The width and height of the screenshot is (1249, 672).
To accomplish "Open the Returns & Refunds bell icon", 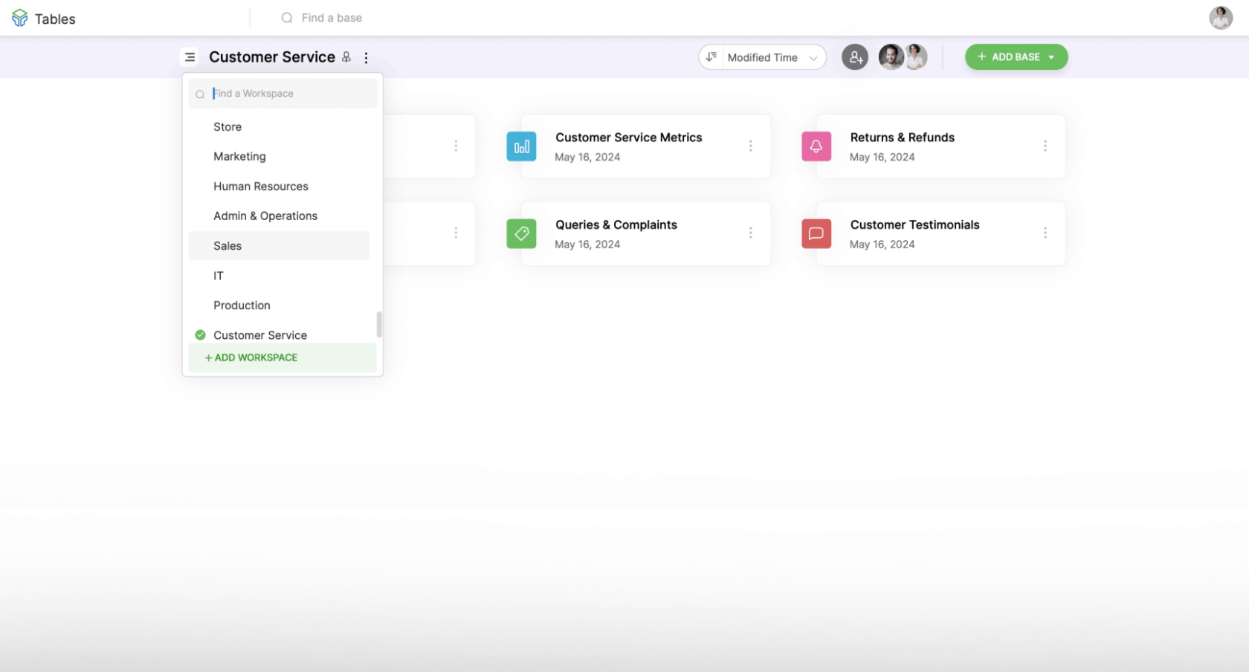I will pos(816,146).
